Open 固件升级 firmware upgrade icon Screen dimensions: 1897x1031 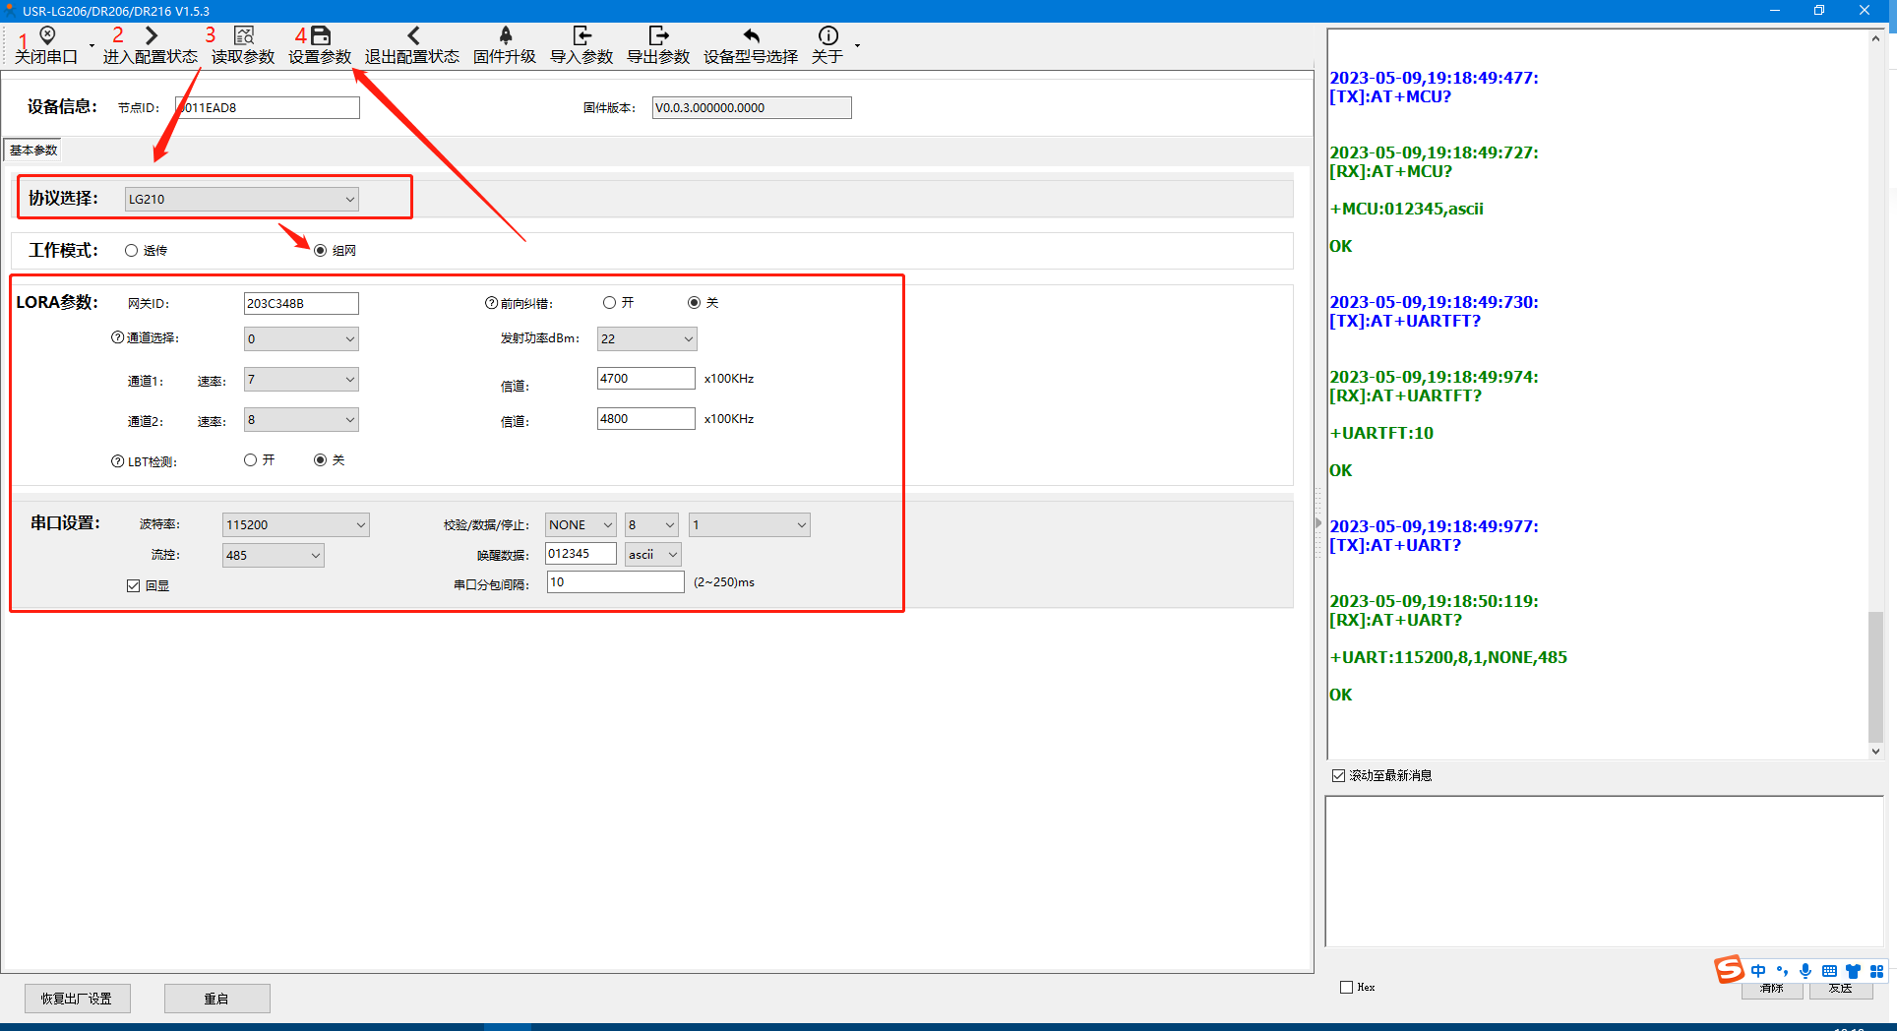505,36
